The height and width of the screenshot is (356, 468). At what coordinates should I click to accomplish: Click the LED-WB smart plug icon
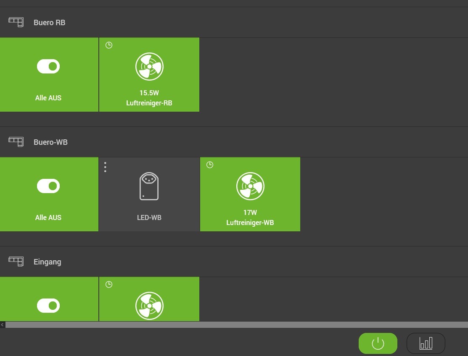point(149,186)
